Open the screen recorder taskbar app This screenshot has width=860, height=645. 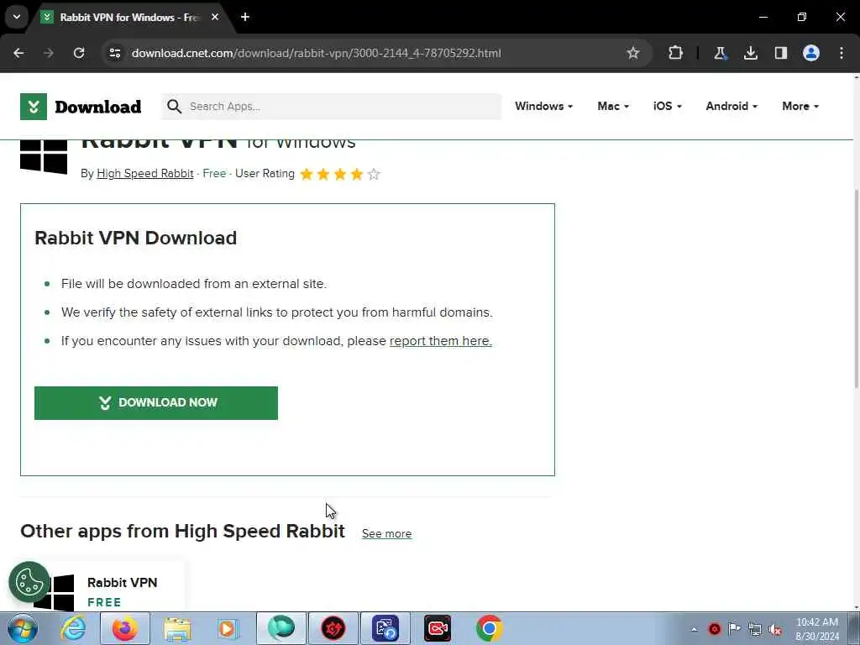(437, 628)
